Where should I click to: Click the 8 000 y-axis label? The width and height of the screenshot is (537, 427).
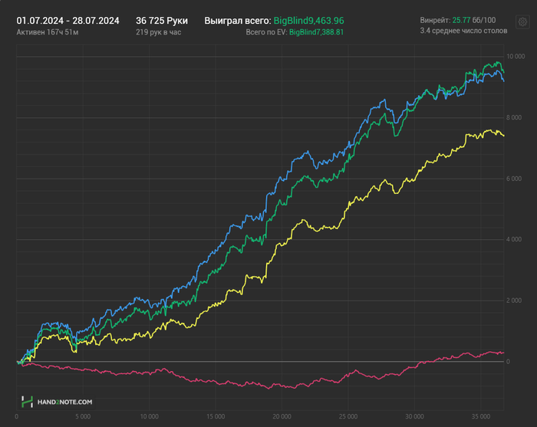coord(514,117)
